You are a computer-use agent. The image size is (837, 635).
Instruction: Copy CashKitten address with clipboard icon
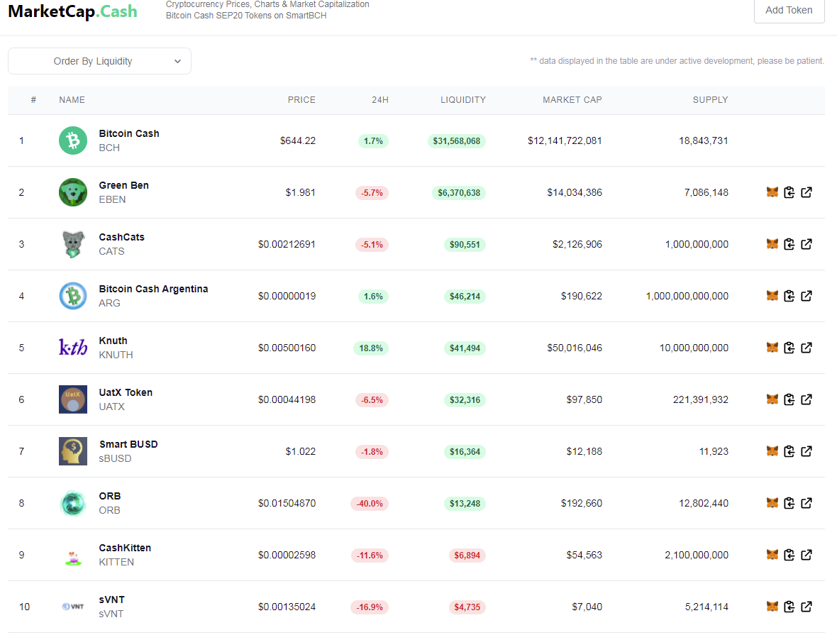coord(789,555)
